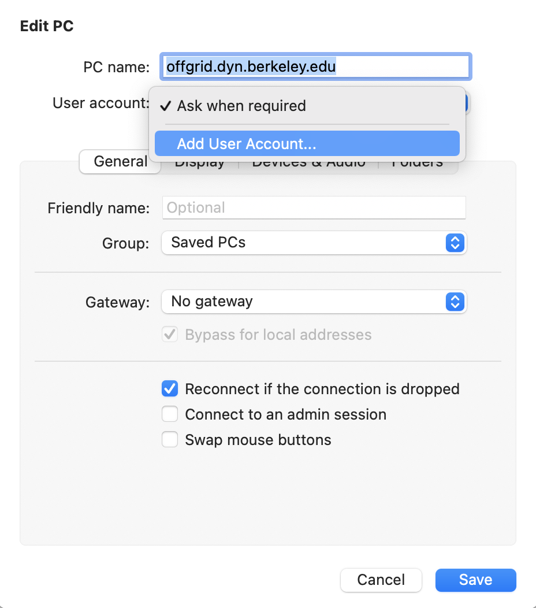Image resolution: width=536 pixels, height=608 pixels.
Task: Focus the Friendly name Optional field
Action: coord(314,207)
